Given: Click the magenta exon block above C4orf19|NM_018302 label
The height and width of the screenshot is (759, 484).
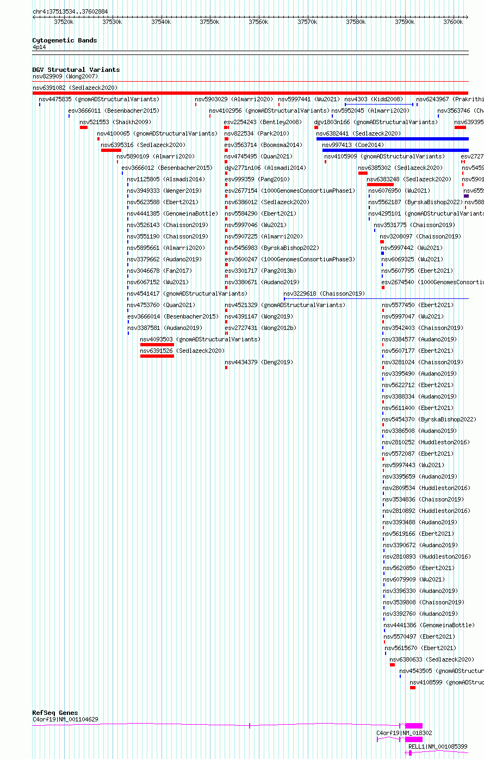Looking at the screenshot, I should click(414, 726).
